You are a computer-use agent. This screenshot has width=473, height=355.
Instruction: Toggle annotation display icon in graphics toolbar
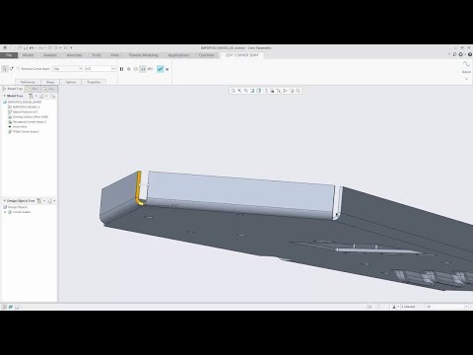pyautogui.click(x=285, y=91)
